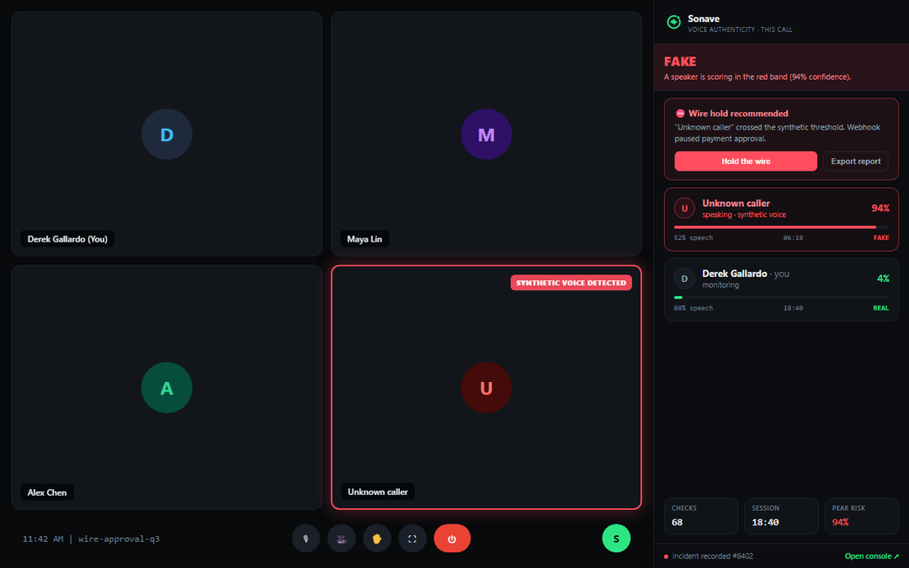Click the Hold the wire button
The height and width of the screenshot is (568, 909).
point(746,161)
